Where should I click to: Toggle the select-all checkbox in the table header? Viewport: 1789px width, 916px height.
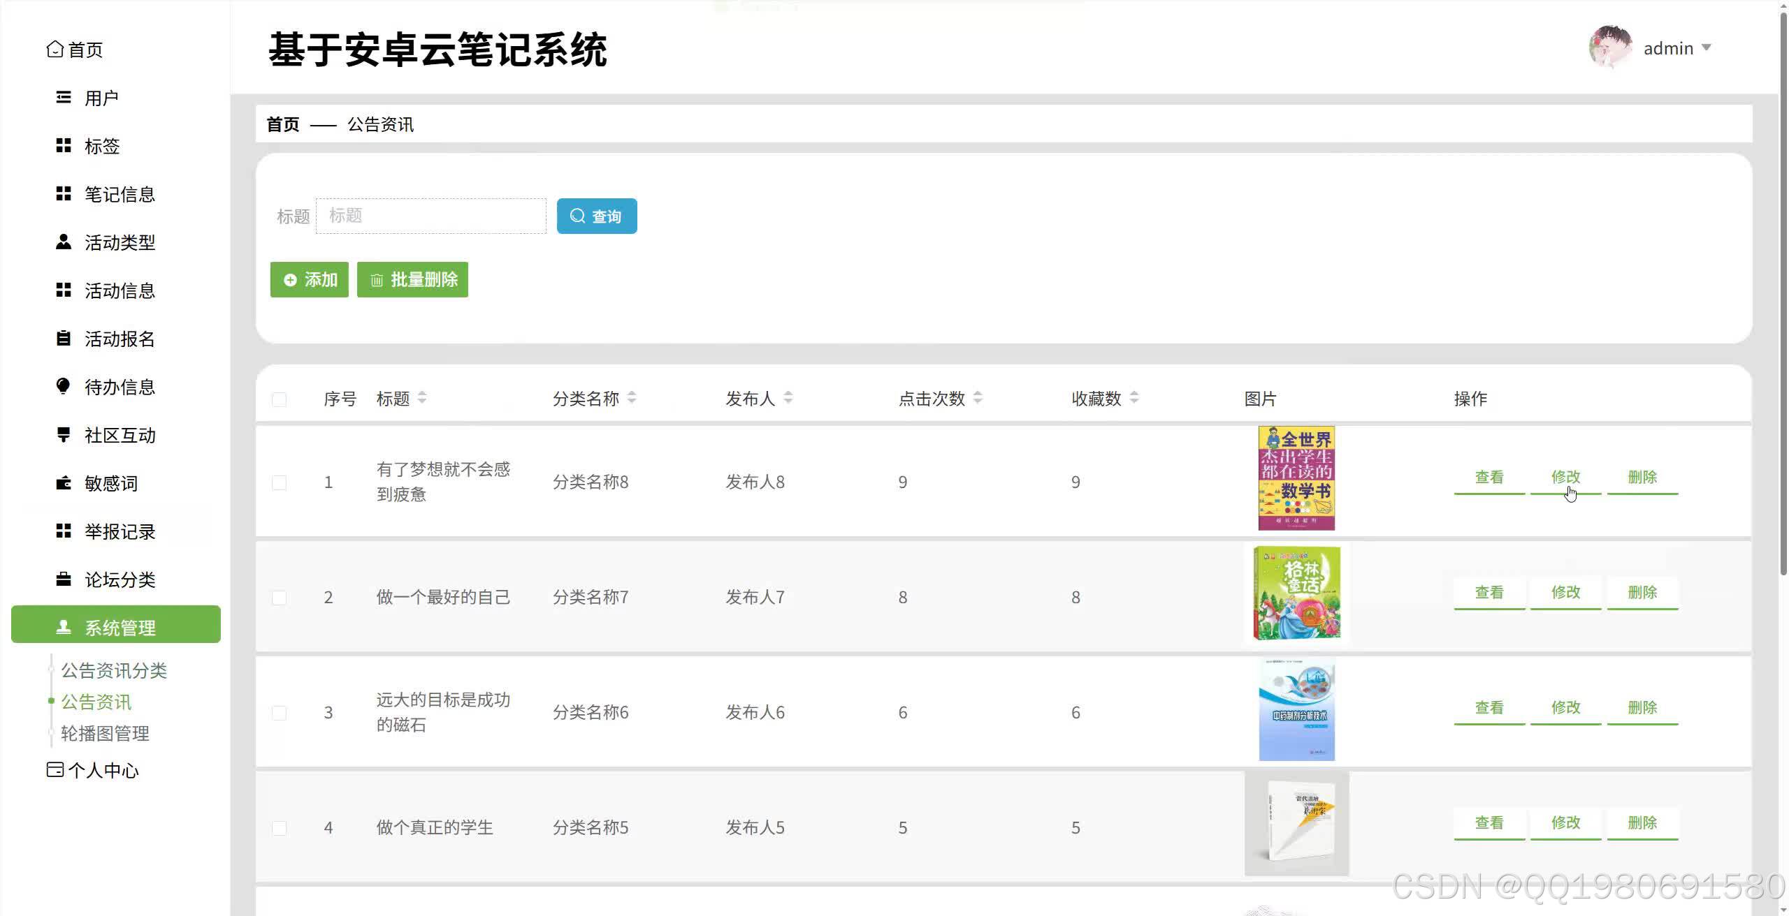click(279, 399)
